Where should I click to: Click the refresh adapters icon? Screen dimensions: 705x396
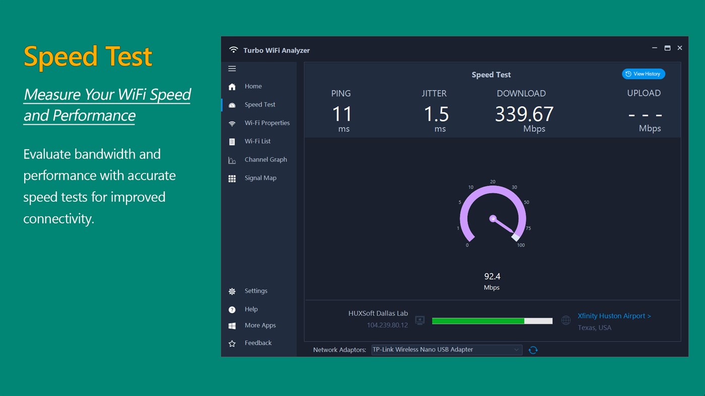click(533, 349)
